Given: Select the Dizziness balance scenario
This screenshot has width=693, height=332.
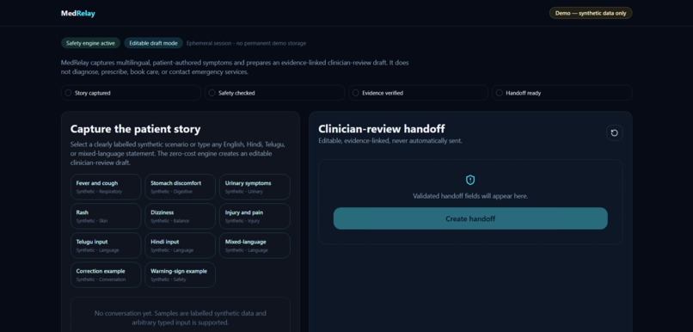Looking at the screenshot, I should coord(181,216).
